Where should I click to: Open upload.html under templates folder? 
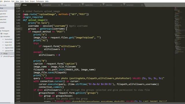point(9,51)
